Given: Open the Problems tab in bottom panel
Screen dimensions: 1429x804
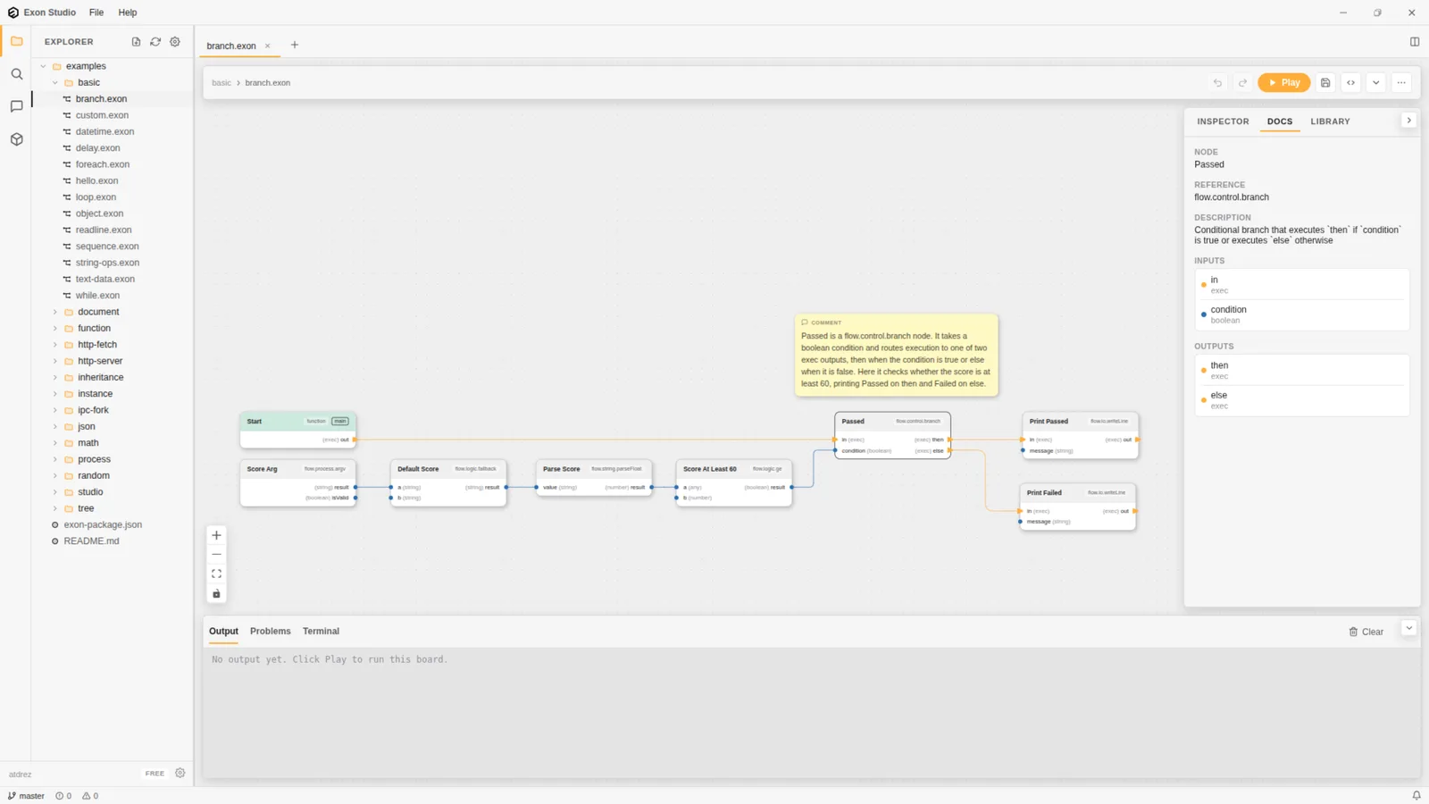Looking at the screenshot, I should 271,632.
